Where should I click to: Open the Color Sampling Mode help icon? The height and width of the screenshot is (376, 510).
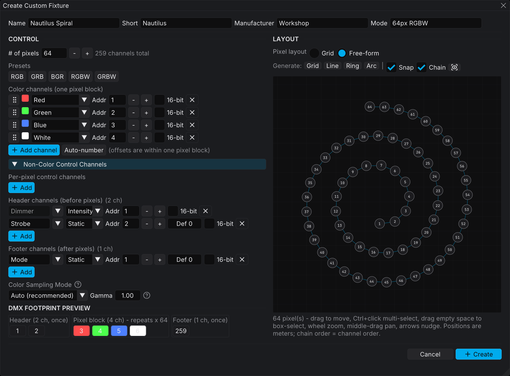click(78, 284)
